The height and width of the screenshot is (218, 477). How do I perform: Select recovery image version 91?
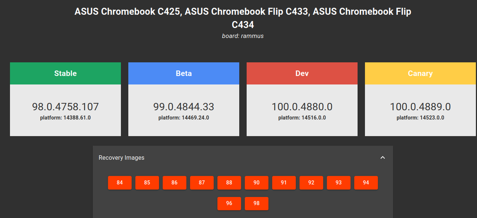pos(284,183)
